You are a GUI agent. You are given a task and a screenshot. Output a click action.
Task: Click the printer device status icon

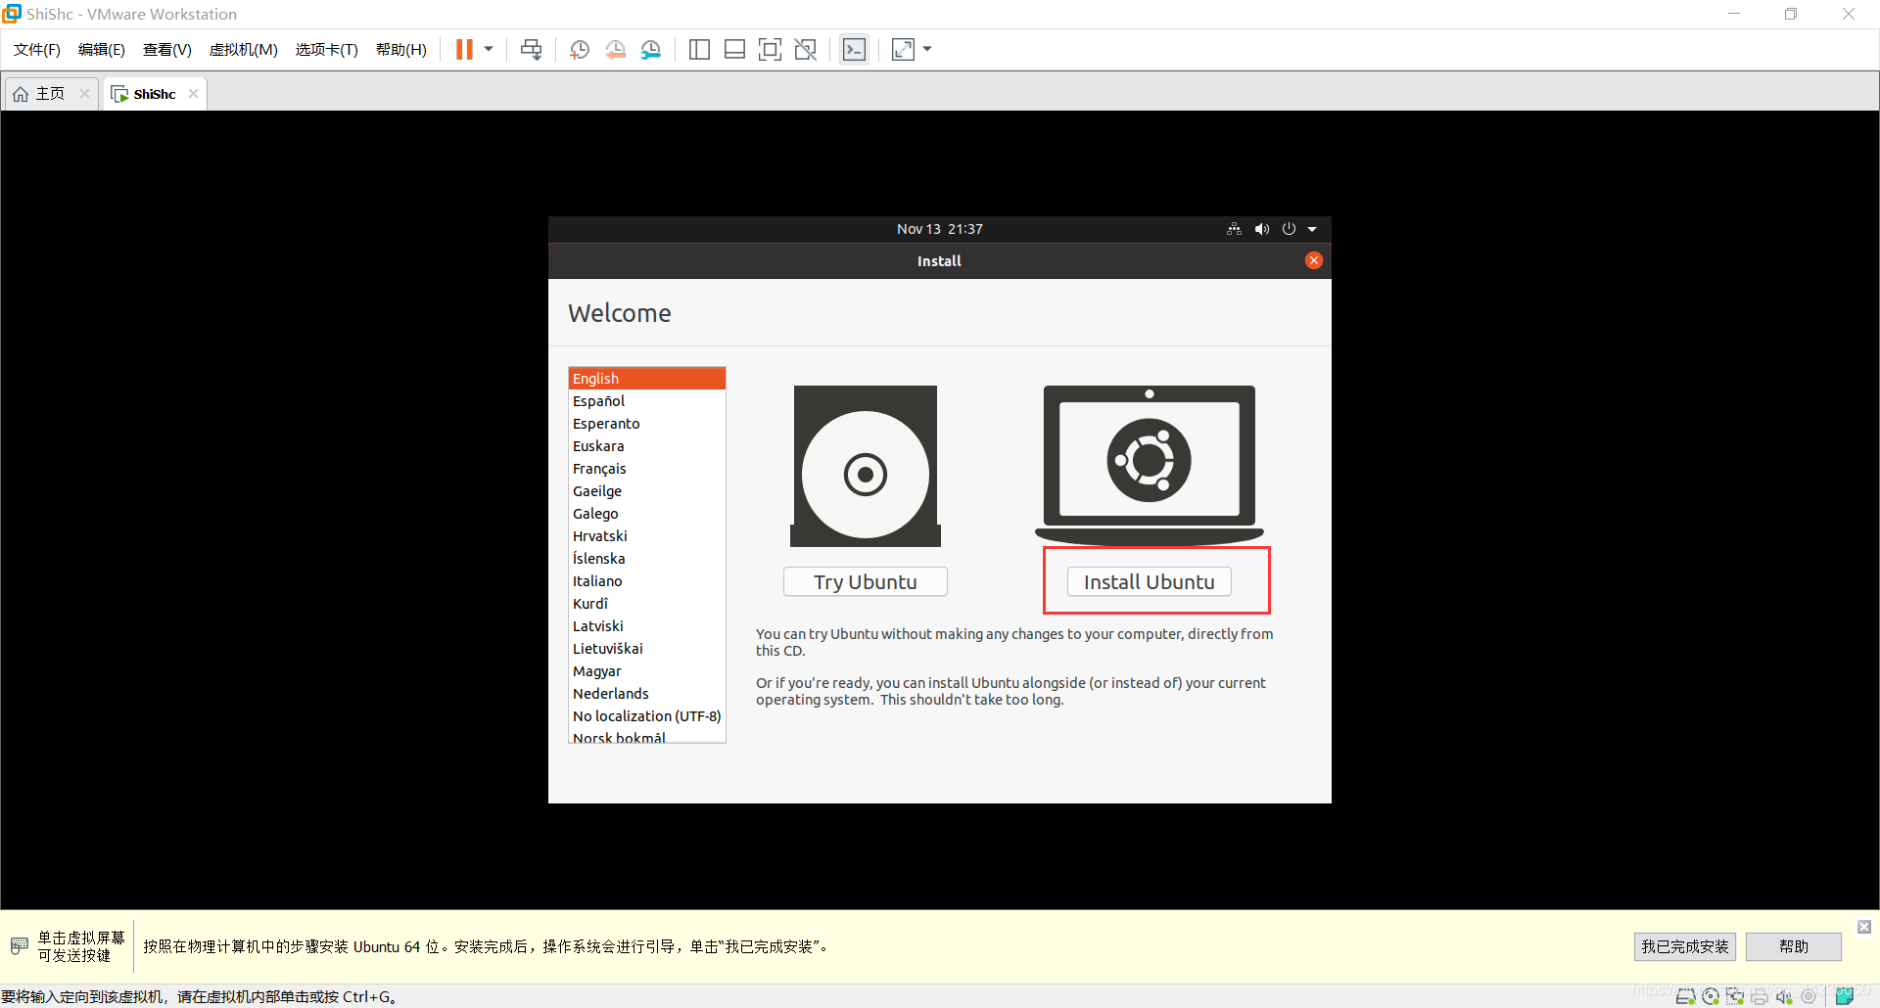[1760, 996]
